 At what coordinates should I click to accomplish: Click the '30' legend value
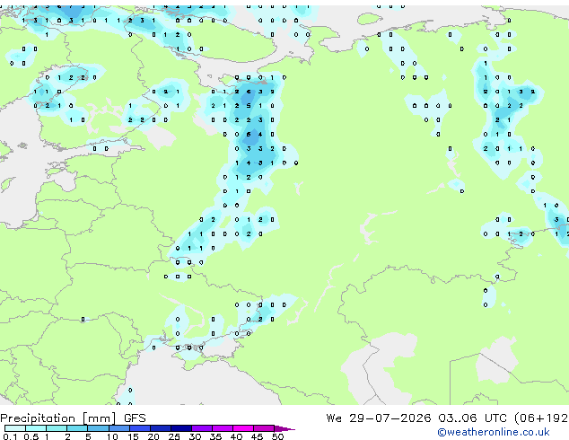[195, 436]
